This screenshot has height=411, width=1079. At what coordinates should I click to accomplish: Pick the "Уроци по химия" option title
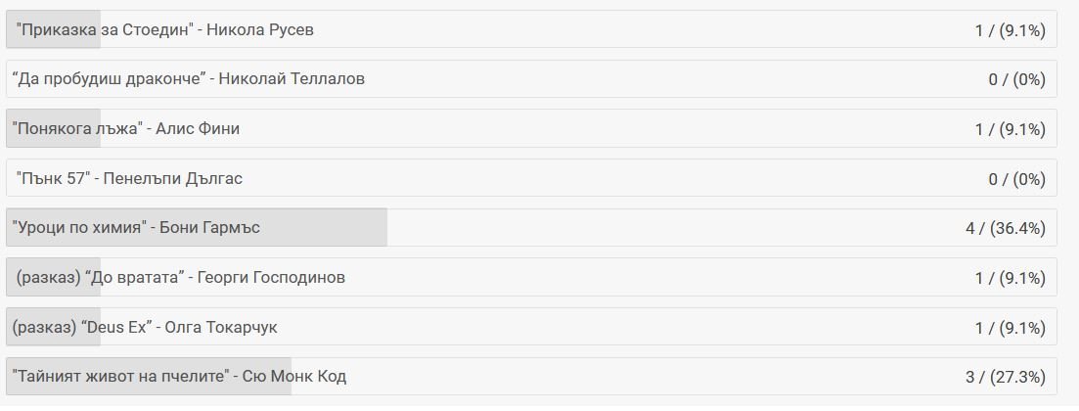136,228
